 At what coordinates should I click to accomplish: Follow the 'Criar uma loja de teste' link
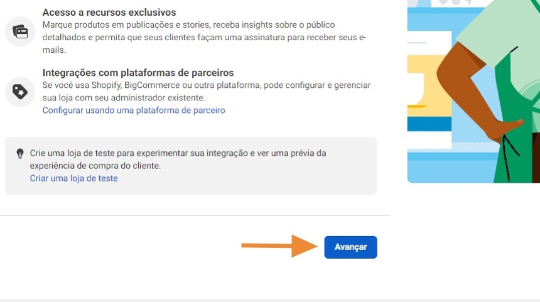coord(74,178)
